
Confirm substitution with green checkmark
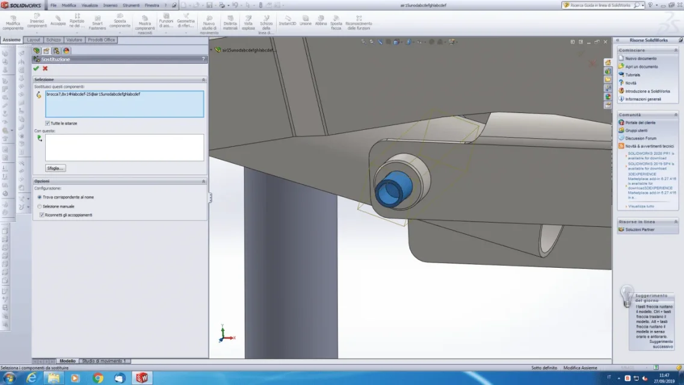coord(36,69)
